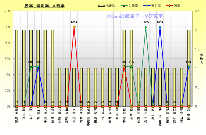This screenshot has height=135, width=206.
Task: Click the 出走数 bar legend marker
Action: click(101, 6)
